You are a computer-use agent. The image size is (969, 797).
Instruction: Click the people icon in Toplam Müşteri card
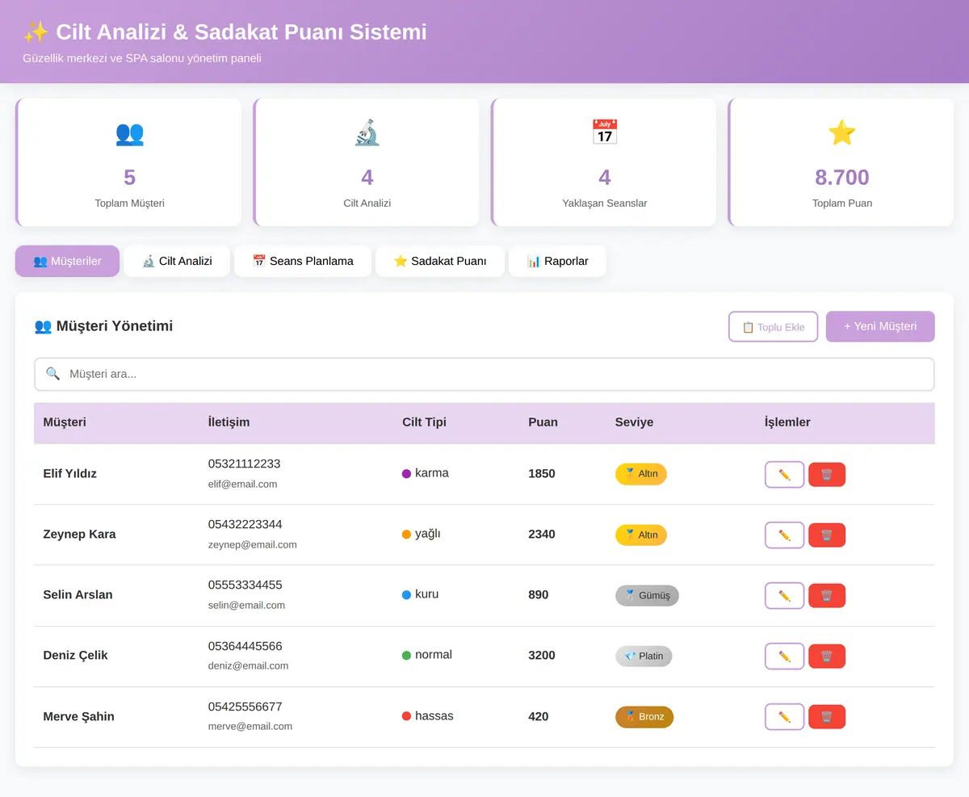129,132
